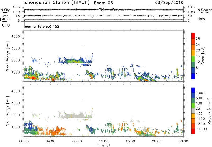Image resolution: width=212 pixels, height=147 pixels.
Task: Click the 80 tick on Nave axis
Action: 189,16
